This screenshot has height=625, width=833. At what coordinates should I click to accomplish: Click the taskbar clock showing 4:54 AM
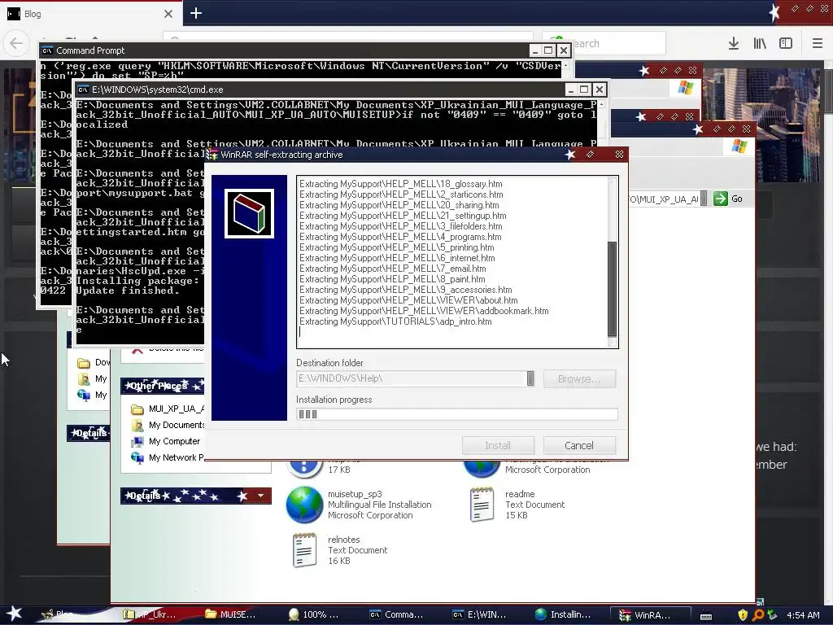[803, 615]
